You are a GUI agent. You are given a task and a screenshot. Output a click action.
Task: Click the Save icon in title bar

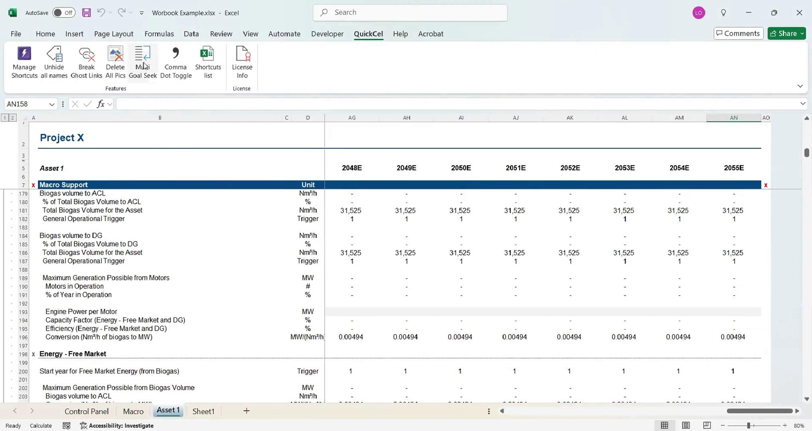[86, 13]
